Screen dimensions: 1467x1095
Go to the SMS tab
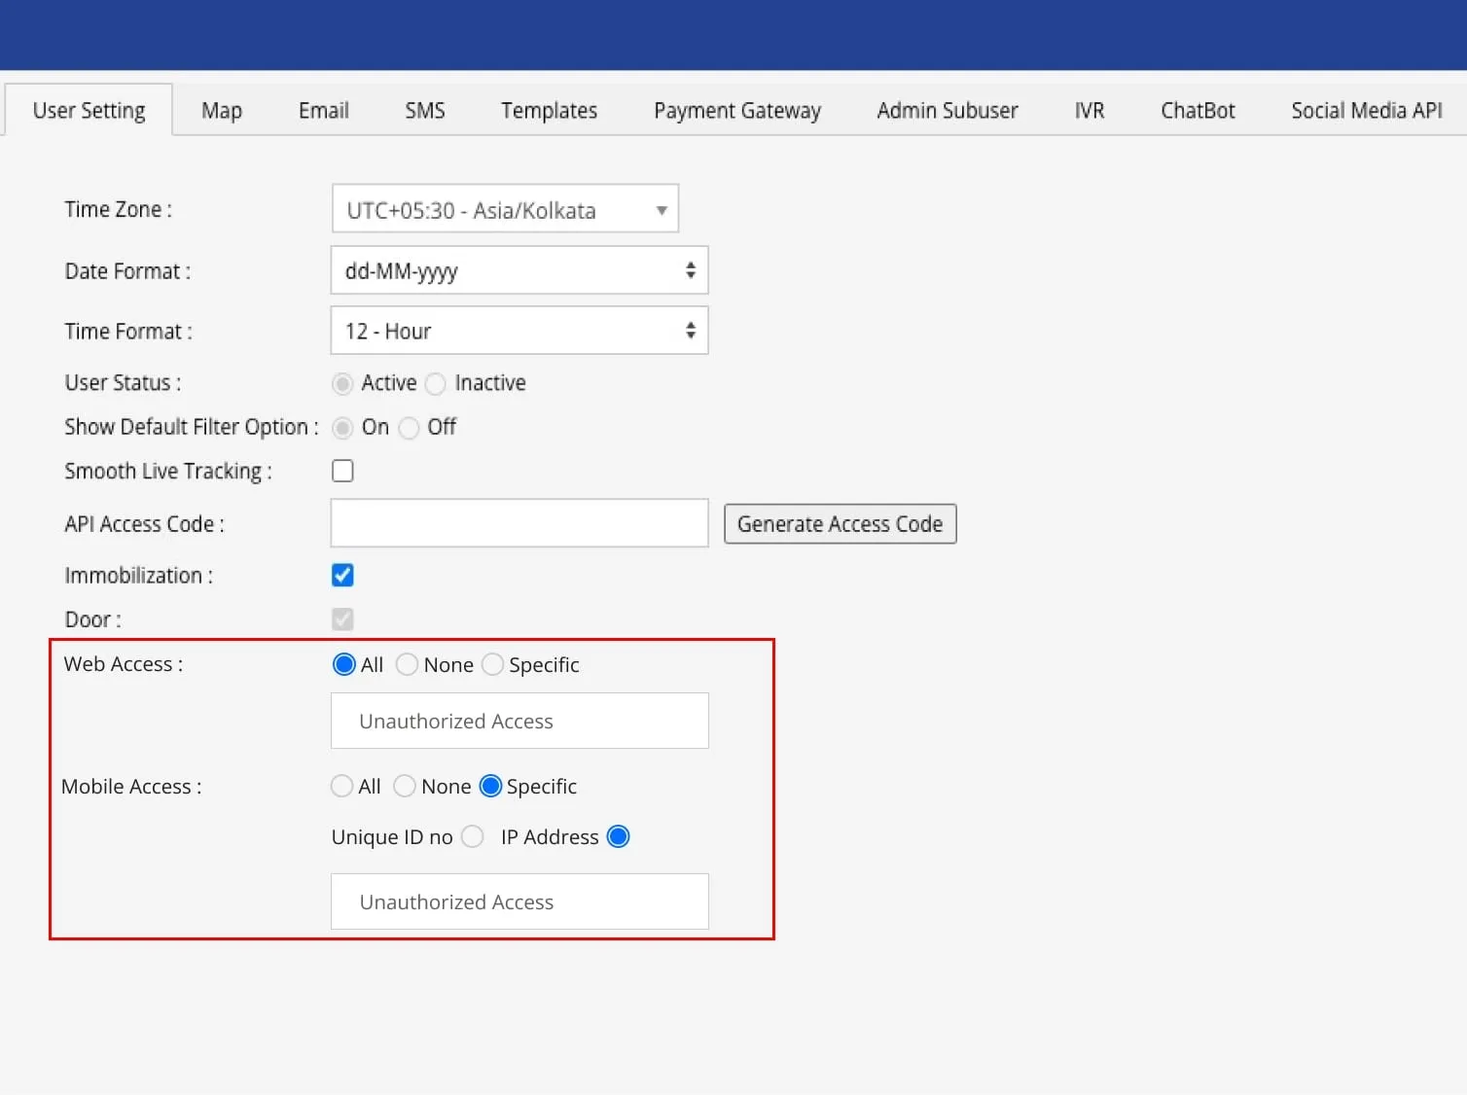click(x=424, y=110)
